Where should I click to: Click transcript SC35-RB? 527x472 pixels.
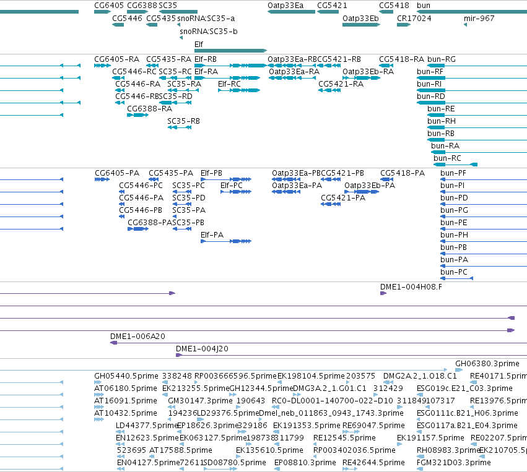click(180, 127)
